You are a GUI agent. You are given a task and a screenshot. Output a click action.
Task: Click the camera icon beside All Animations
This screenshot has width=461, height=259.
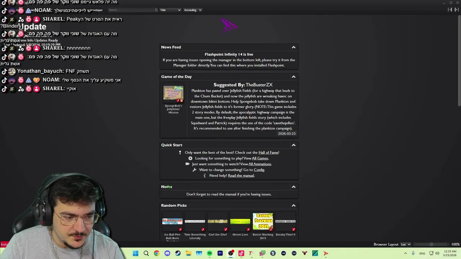click(187, 164)
